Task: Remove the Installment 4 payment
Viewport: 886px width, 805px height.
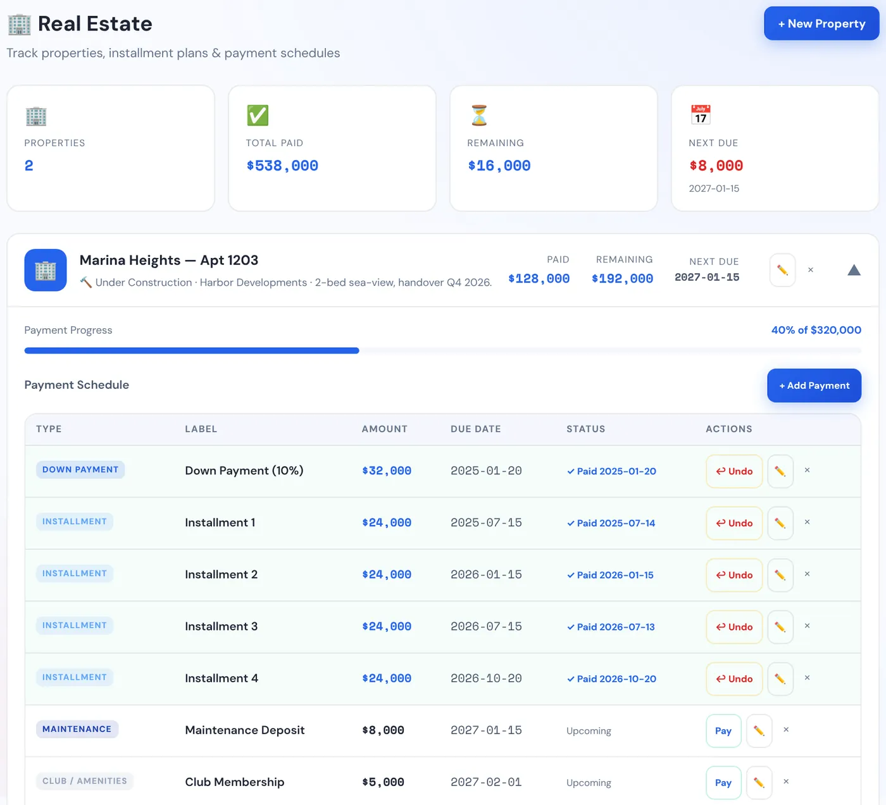Action: [x=807, y=677]
